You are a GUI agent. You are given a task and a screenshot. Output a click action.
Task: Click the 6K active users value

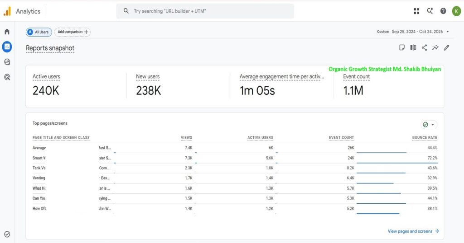[271, 148]
